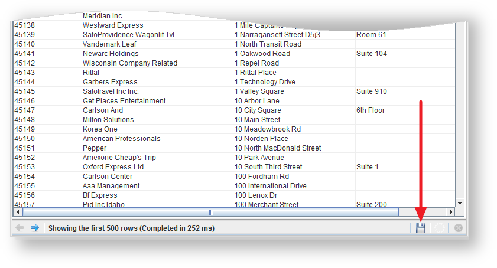Select the Vandemark Leaf cell
Viewport: 497px width, 268px height.
point(157,44)
